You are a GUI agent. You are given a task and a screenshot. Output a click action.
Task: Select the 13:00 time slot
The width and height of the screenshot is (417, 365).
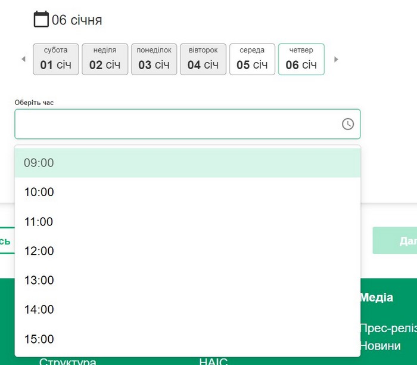tap(187, 280)
